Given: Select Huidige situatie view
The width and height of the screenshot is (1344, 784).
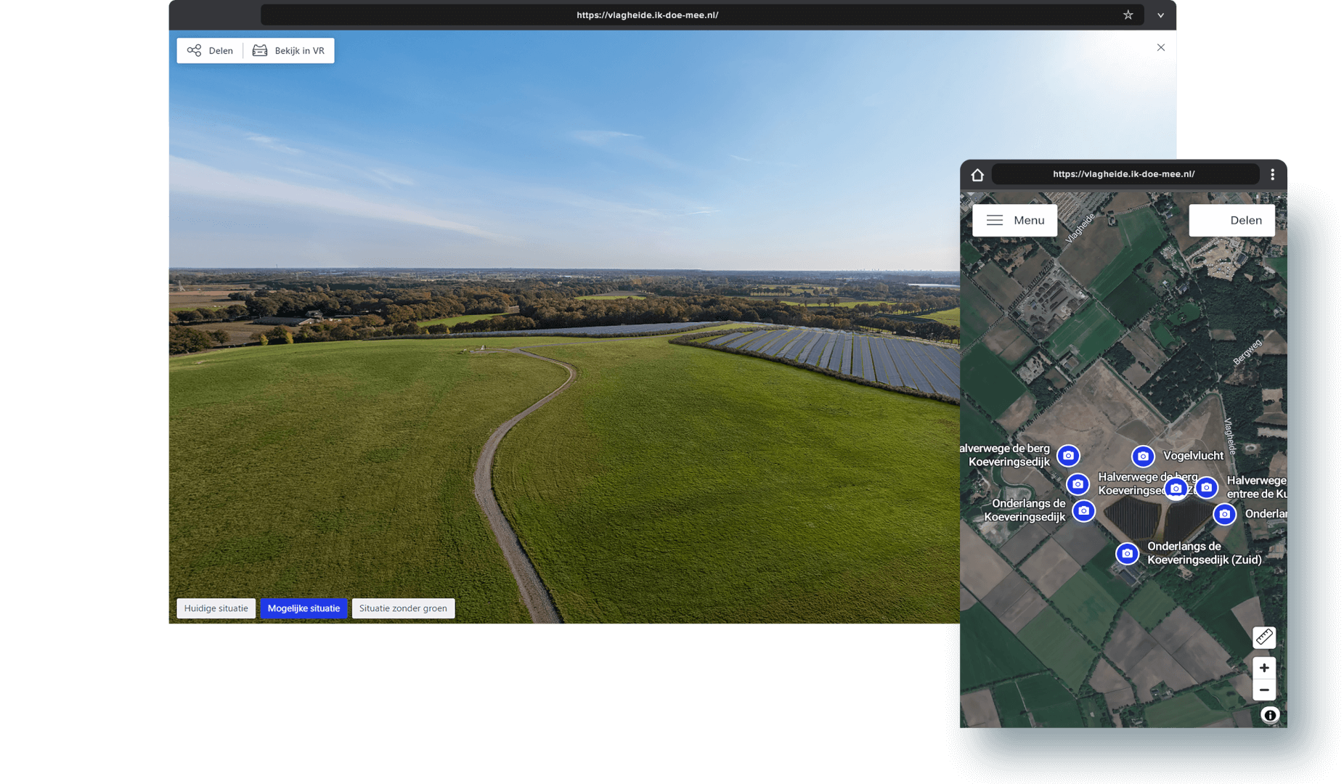Looking at the screenshot, I should click(x=216, y=608).
